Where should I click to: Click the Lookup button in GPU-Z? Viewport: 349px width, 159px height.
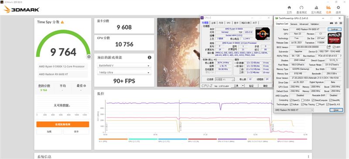click(334, 29)
